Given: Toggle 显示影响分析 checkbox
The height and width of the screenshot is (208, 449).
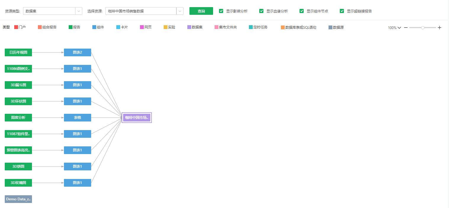Looking at the screenshot, I should 221,11.
